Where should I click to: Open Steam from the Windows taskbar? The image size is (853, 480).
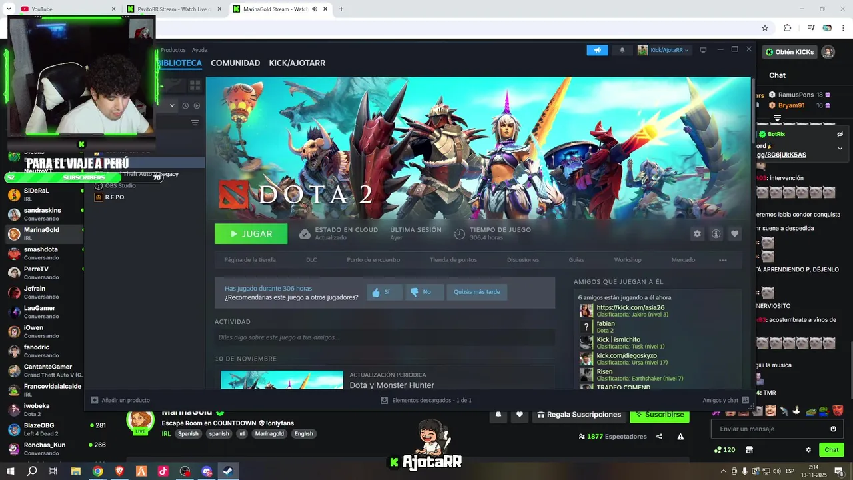227,471
